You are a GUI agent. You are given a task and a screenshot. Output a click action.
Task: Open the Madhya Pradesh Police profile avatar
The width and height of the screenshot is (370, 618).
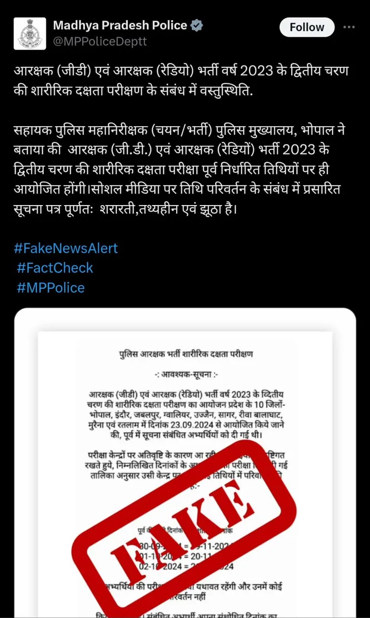[30, 33]
